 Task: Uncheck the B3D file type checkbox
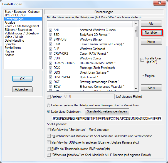(50, 34)
